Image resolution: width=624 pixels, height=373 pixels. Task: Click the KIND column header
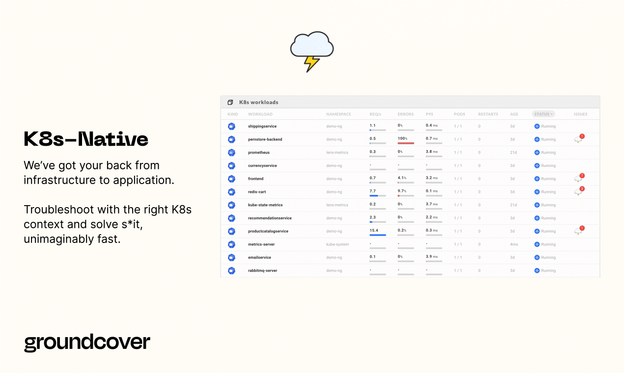(233, 114)
